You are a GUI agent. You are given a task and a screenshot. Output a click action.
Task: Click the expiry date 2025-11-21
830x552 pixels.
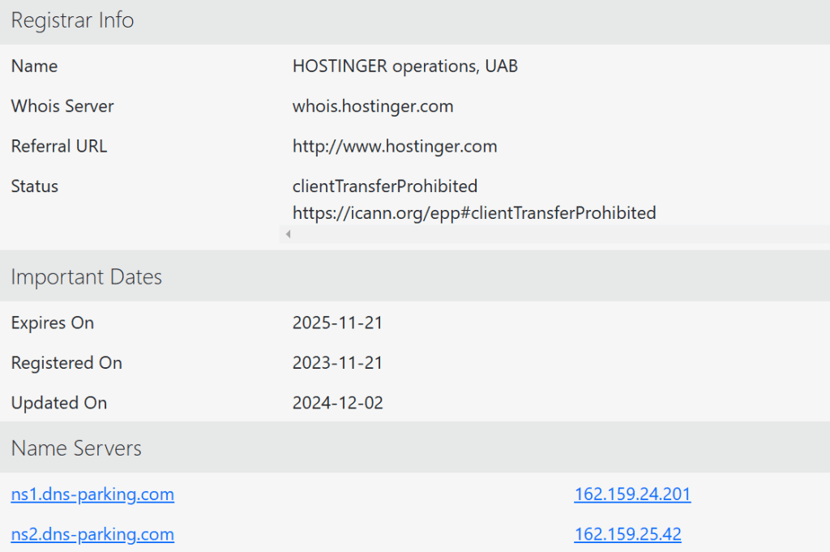tap(337, 323)
